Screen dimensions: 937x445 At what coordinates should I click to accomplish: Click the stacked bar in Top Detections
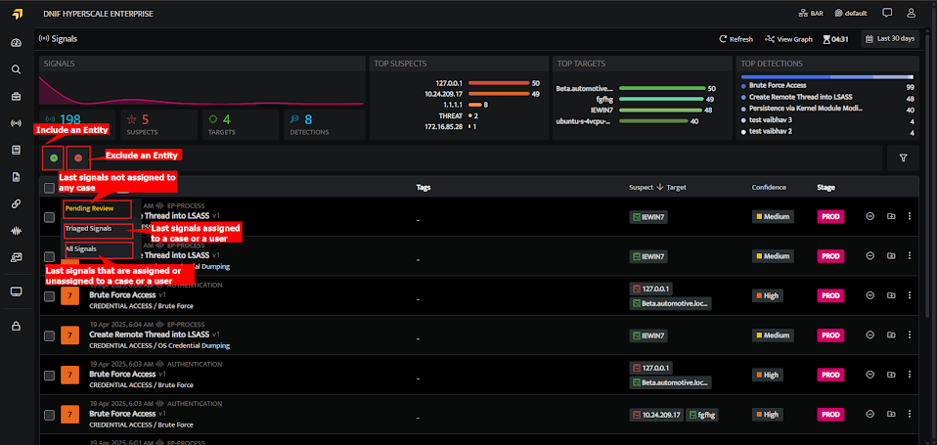coord(827,77)
